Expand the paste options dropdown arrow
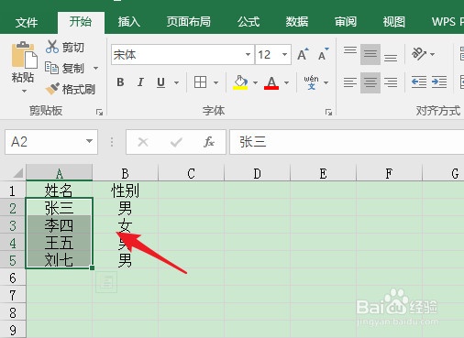 coord(24,91)
